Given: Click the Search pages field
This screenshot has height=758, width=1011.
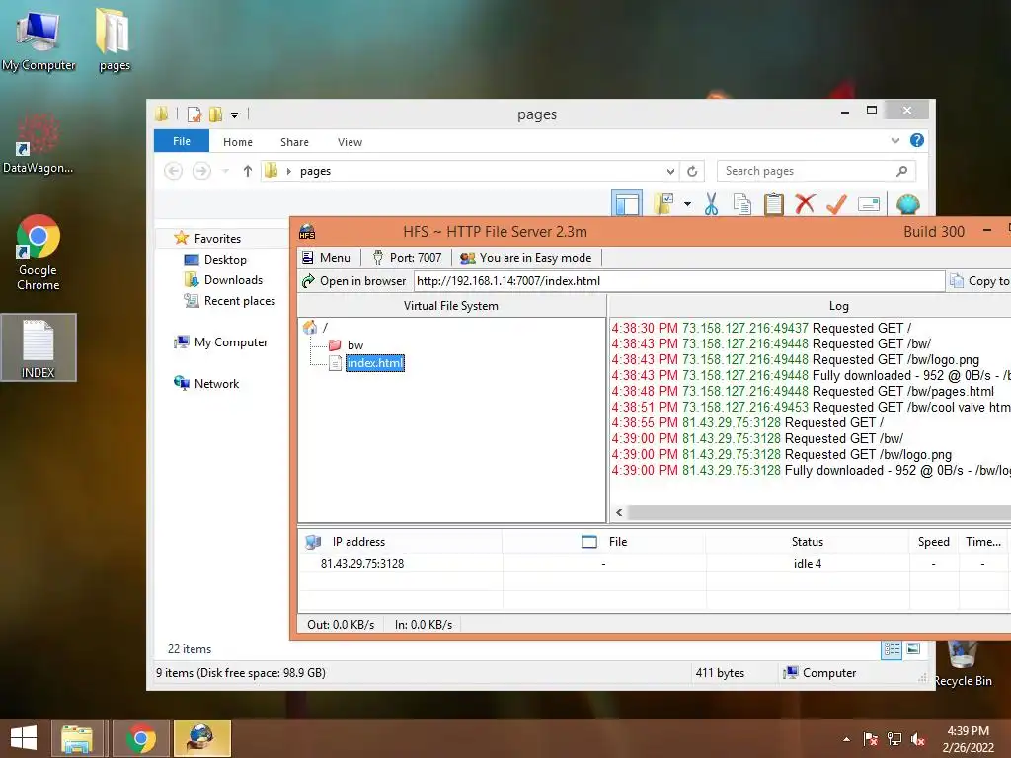Looking at the screenshot, I should [816, 171].
